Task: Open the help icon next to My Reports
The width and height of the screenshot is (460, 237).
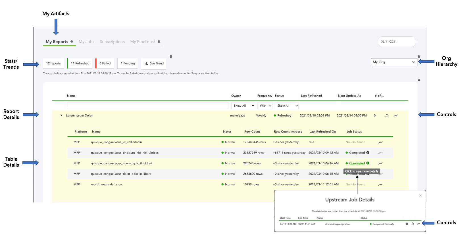Action: click(x=72, y=42)
